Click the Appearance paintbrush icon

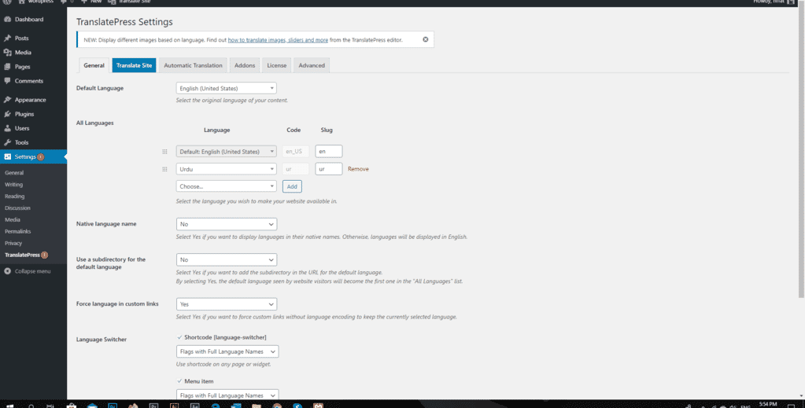[x=7, y=100]
